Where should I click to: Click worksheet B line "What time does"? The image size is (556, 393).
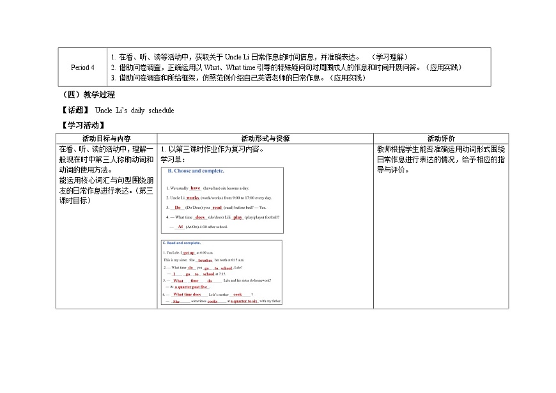tap(222, 217)
